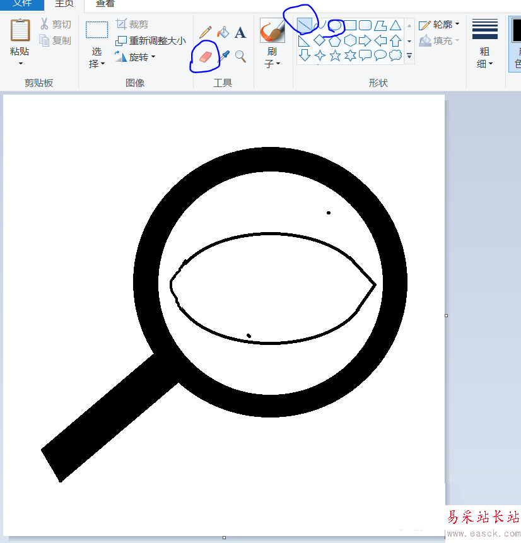The width and height of the screenshot is (521, 543).
Task: Advance shapes gallery to next row
Action: click(409, 41)
